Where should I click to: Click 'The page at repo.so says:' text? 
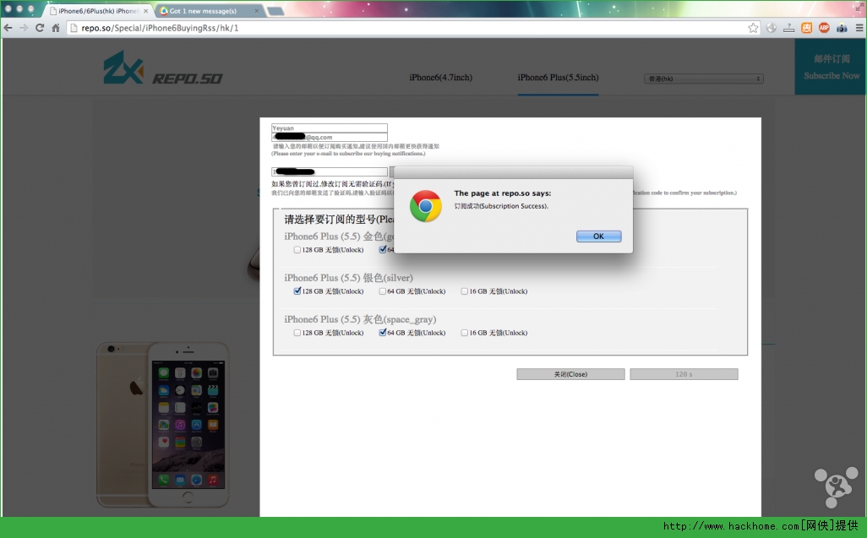503,193
